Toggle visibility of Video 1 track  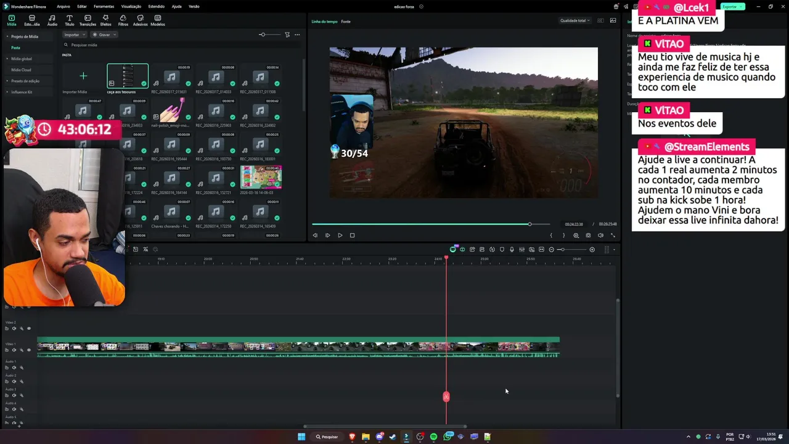(28, 350)
